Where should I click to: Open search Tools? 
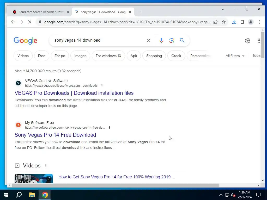tap(257, 56)
